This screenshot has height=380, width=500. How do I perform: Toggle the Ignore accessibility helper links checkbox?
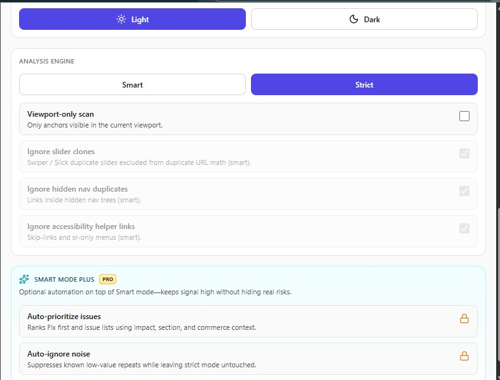click(464, 228)
